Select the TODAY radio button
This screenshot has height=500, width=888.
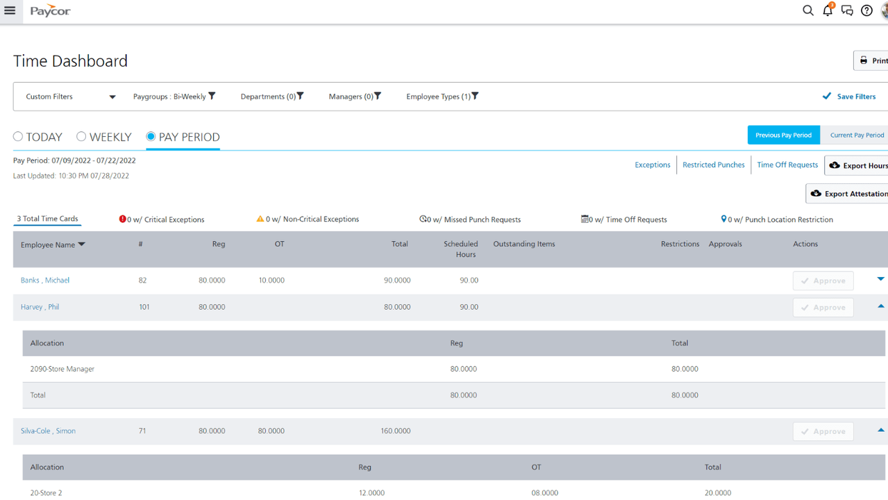point(18,137)
